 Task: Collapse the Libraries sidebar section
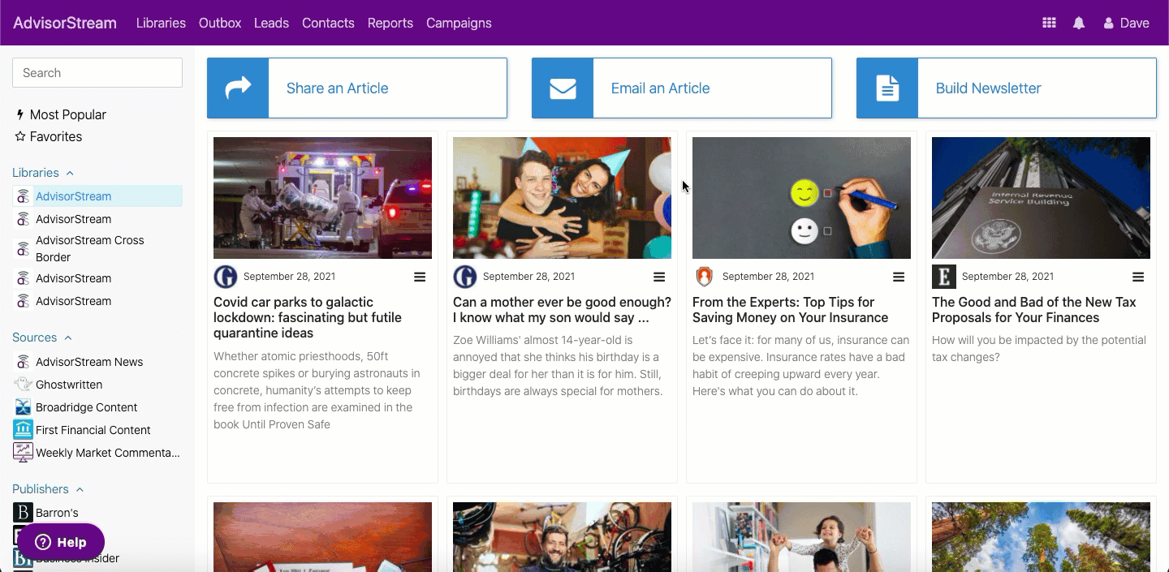[x=43, y=173]
